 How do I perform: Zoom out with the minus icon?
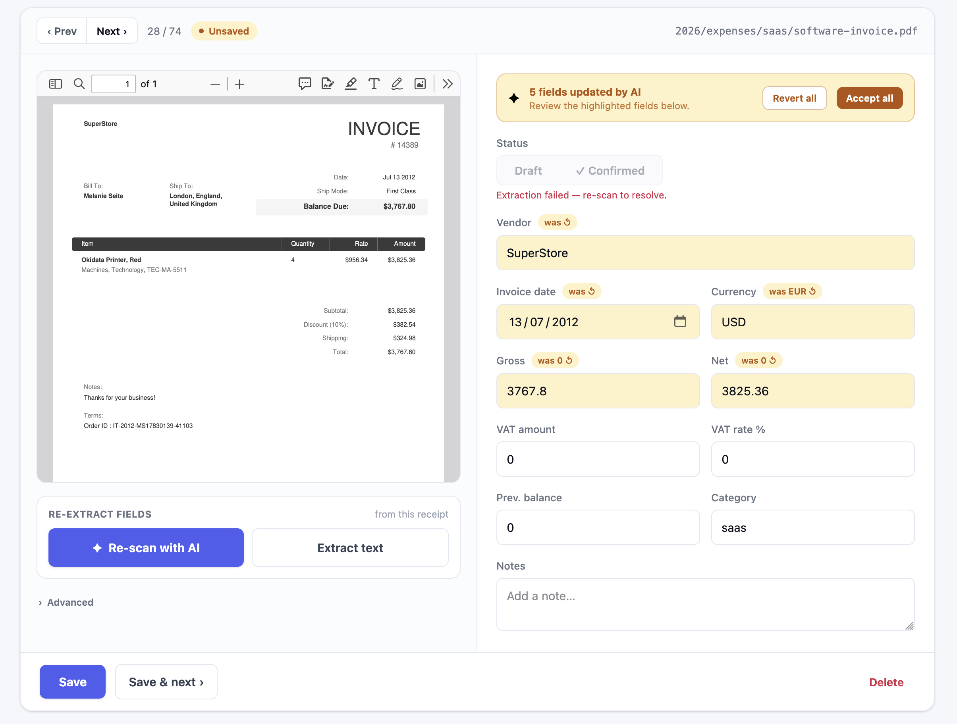tap(215, 84)
